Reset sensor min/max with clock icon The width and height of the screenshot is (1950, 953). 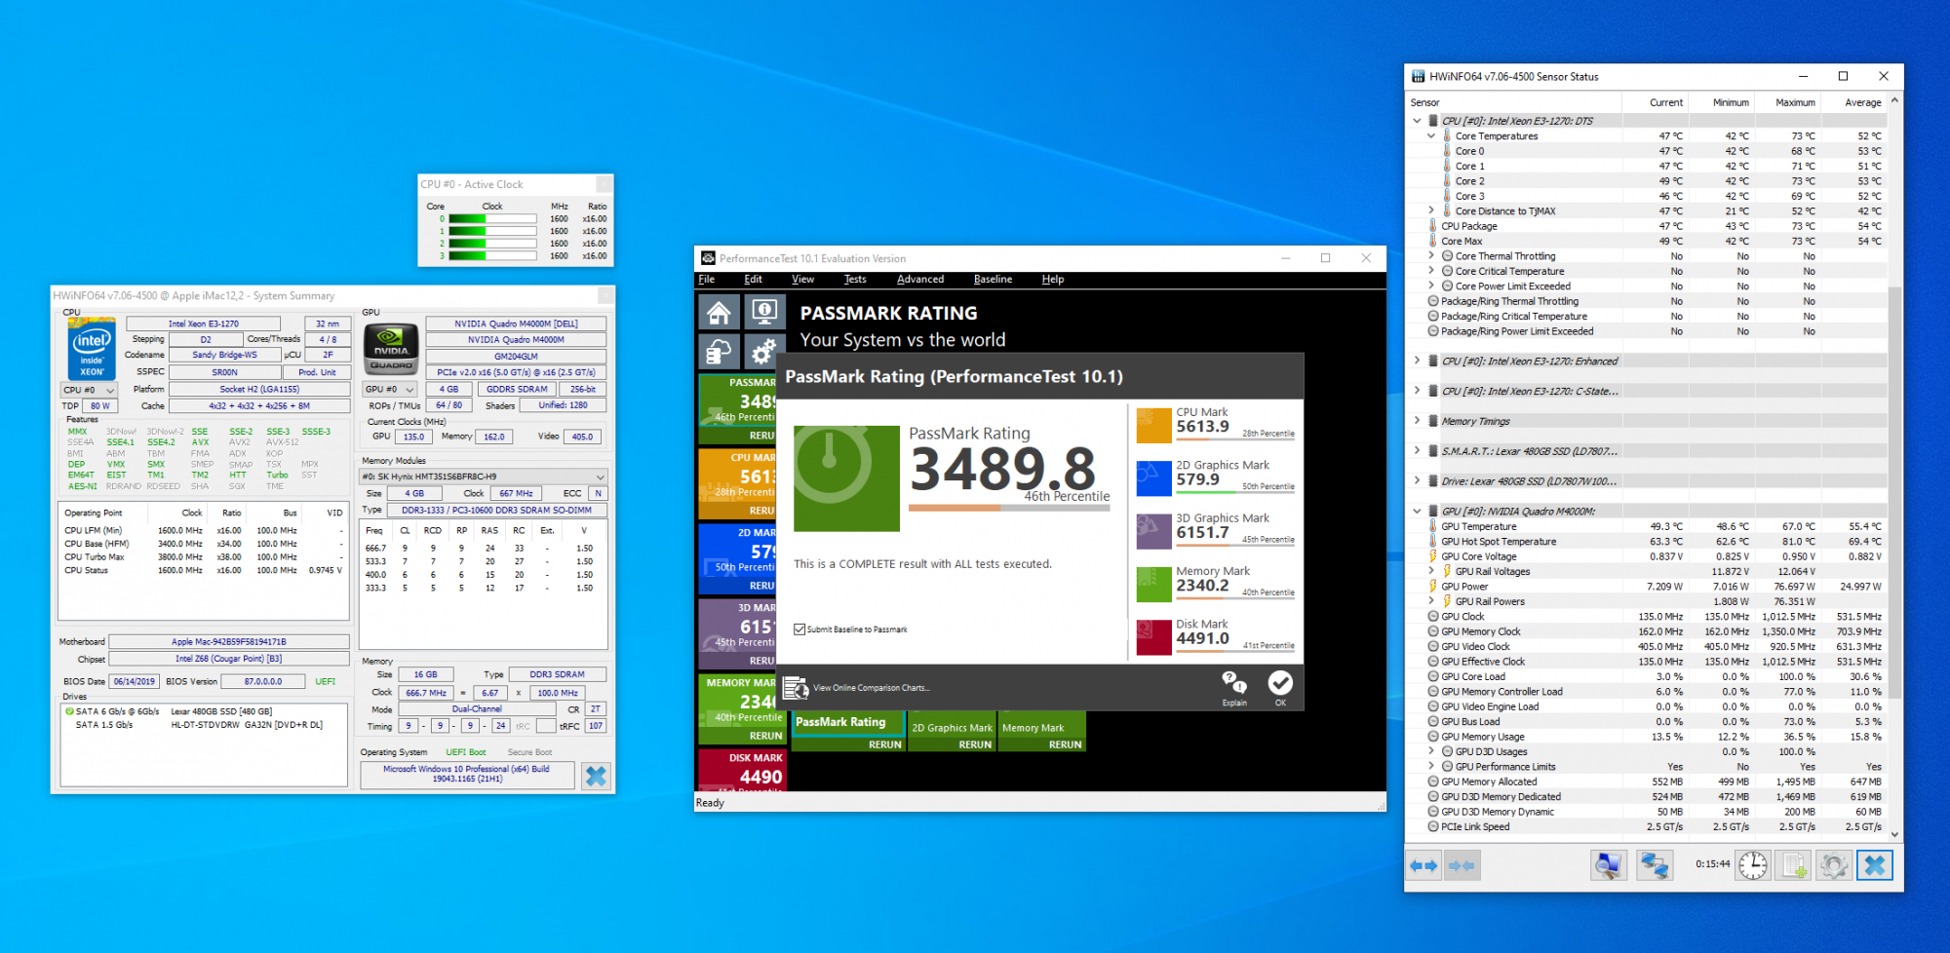1752,865
